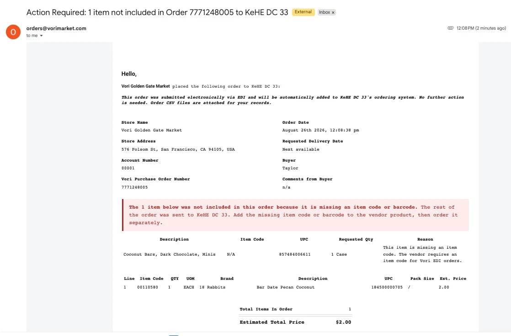Expand recipient details arrow next to 'to me'

[42, 36]
